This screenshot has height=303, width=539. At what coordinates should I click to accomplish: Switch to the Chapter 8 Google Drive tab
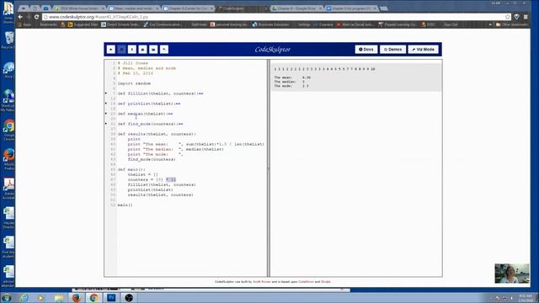[297, 8]
